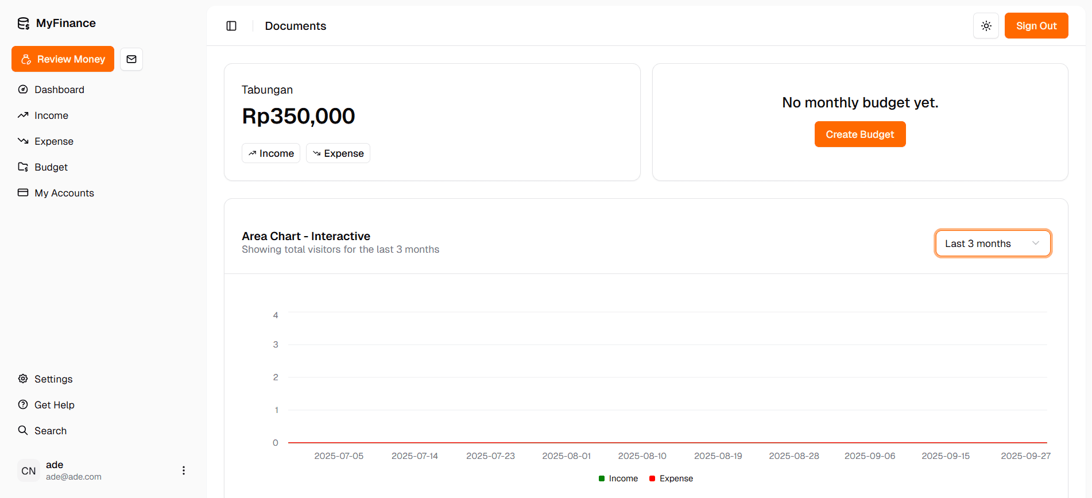Open Settings gear icon
The height and width of the screenshot is (498, 1092).
[23, 379]
